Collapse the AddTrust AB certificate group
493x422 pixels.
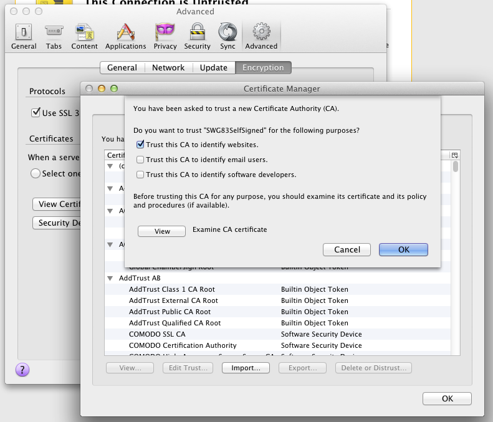[x=110, y=278]
